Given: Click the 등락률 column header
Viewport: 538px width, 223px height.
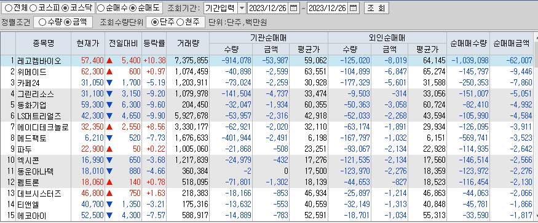Looking at the screenshot, I should pos(154,43).
